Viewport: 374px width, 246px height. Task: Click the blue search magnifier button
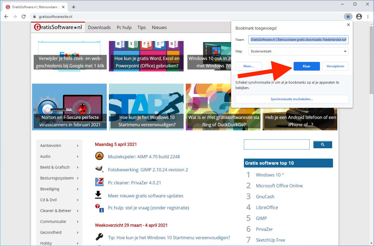(322, 145)
